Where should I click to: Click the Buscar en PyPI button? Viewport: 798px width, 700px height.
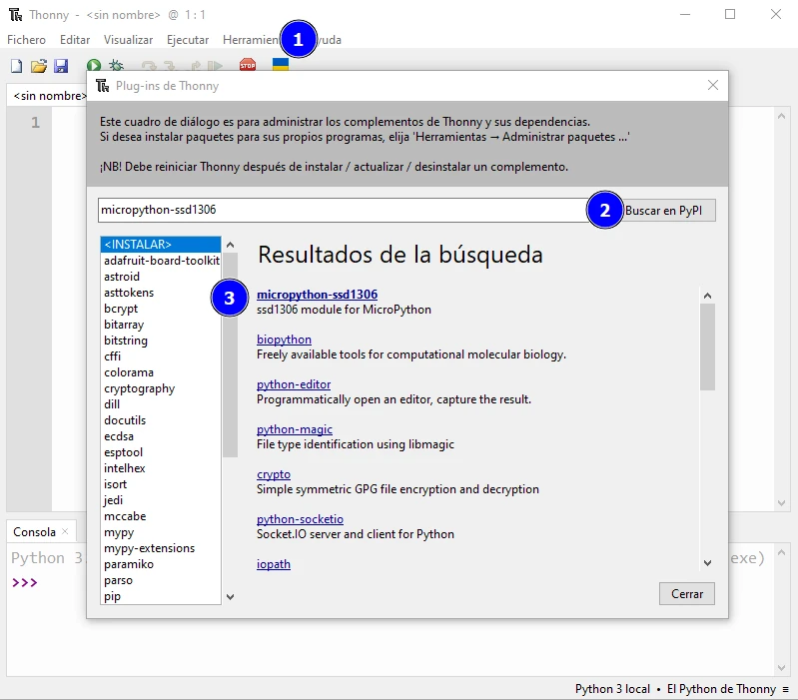point(663,210)
